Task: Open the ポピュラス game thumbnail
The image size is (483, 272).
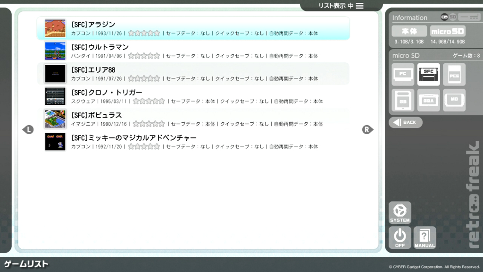Action: (x=55, y=119)
